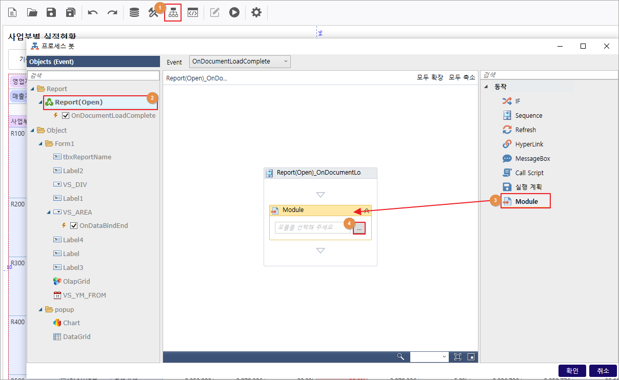The image size is (619, 380).
Task: Uncheck the OnDocumentLoadComplete checkbox
Action: [66, 116]
